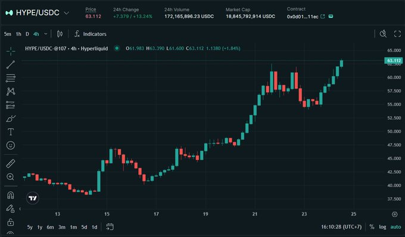Select the brush drawing tool

pyautogui.click(x=11, y=118)
